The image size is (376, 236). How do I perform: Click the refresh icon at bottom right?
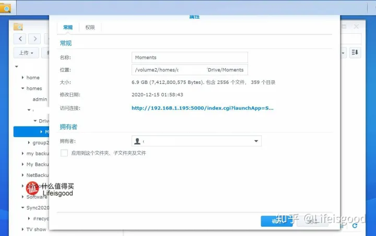point(355,226)
